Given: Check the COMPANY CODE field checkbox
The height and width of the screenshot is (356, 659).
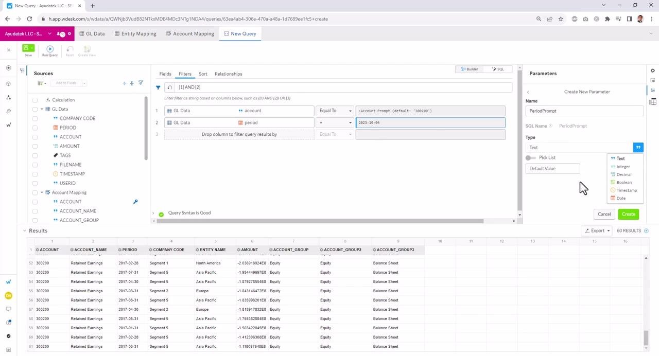Looking at the screenshot, I should pyautogui.click(x=35, y=118).
